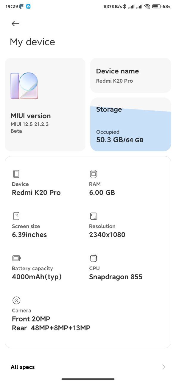Tap the storage usage fill indicator
The width and height of the screenshot is (176, 382).
tap(131, 129)
